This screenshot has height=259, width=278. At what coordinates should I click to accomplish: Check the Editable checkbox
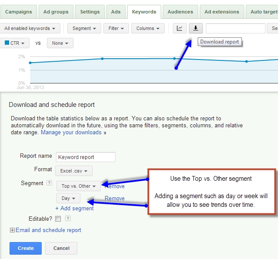(x=58, y=219)
